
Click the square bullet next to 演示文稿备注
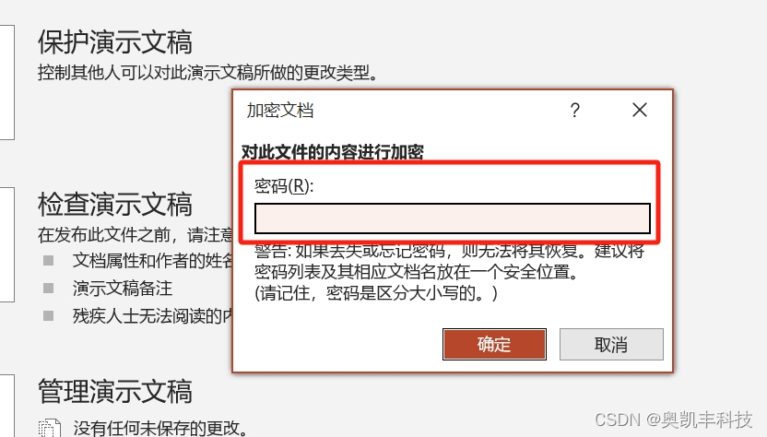(49, 289)
